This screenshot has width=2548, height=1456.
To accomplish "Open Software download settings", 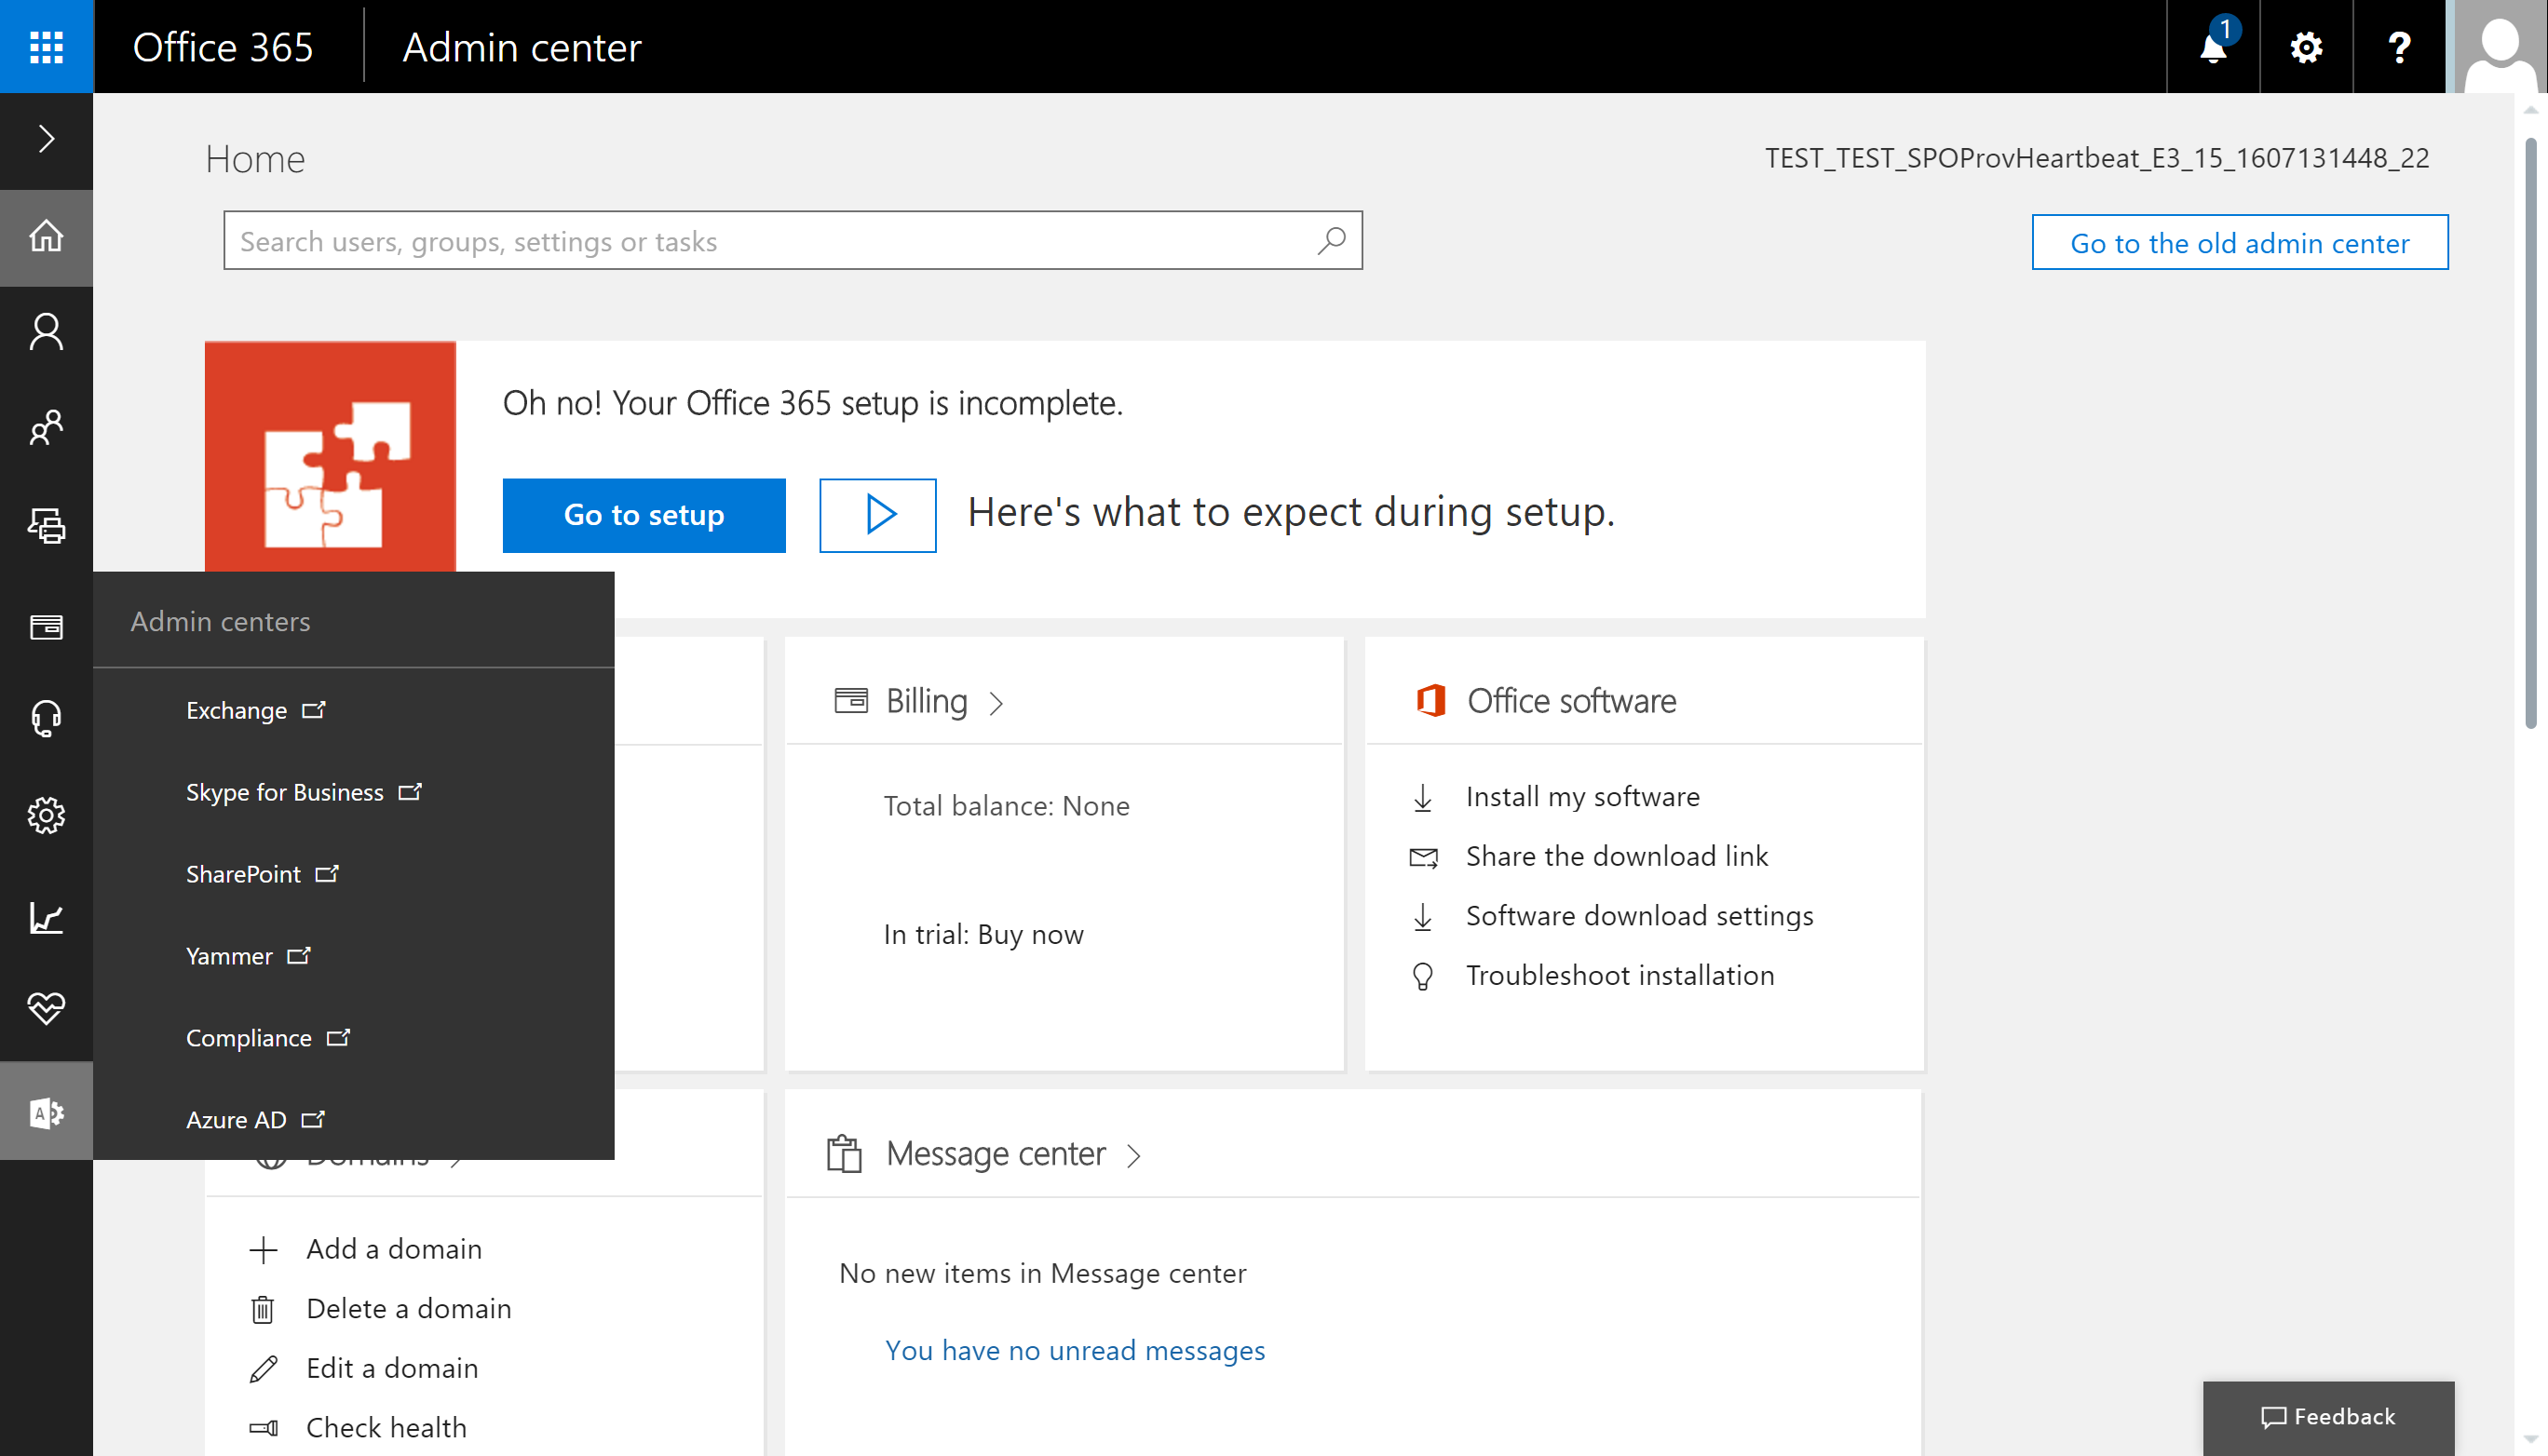I will tap(1639, 916).
